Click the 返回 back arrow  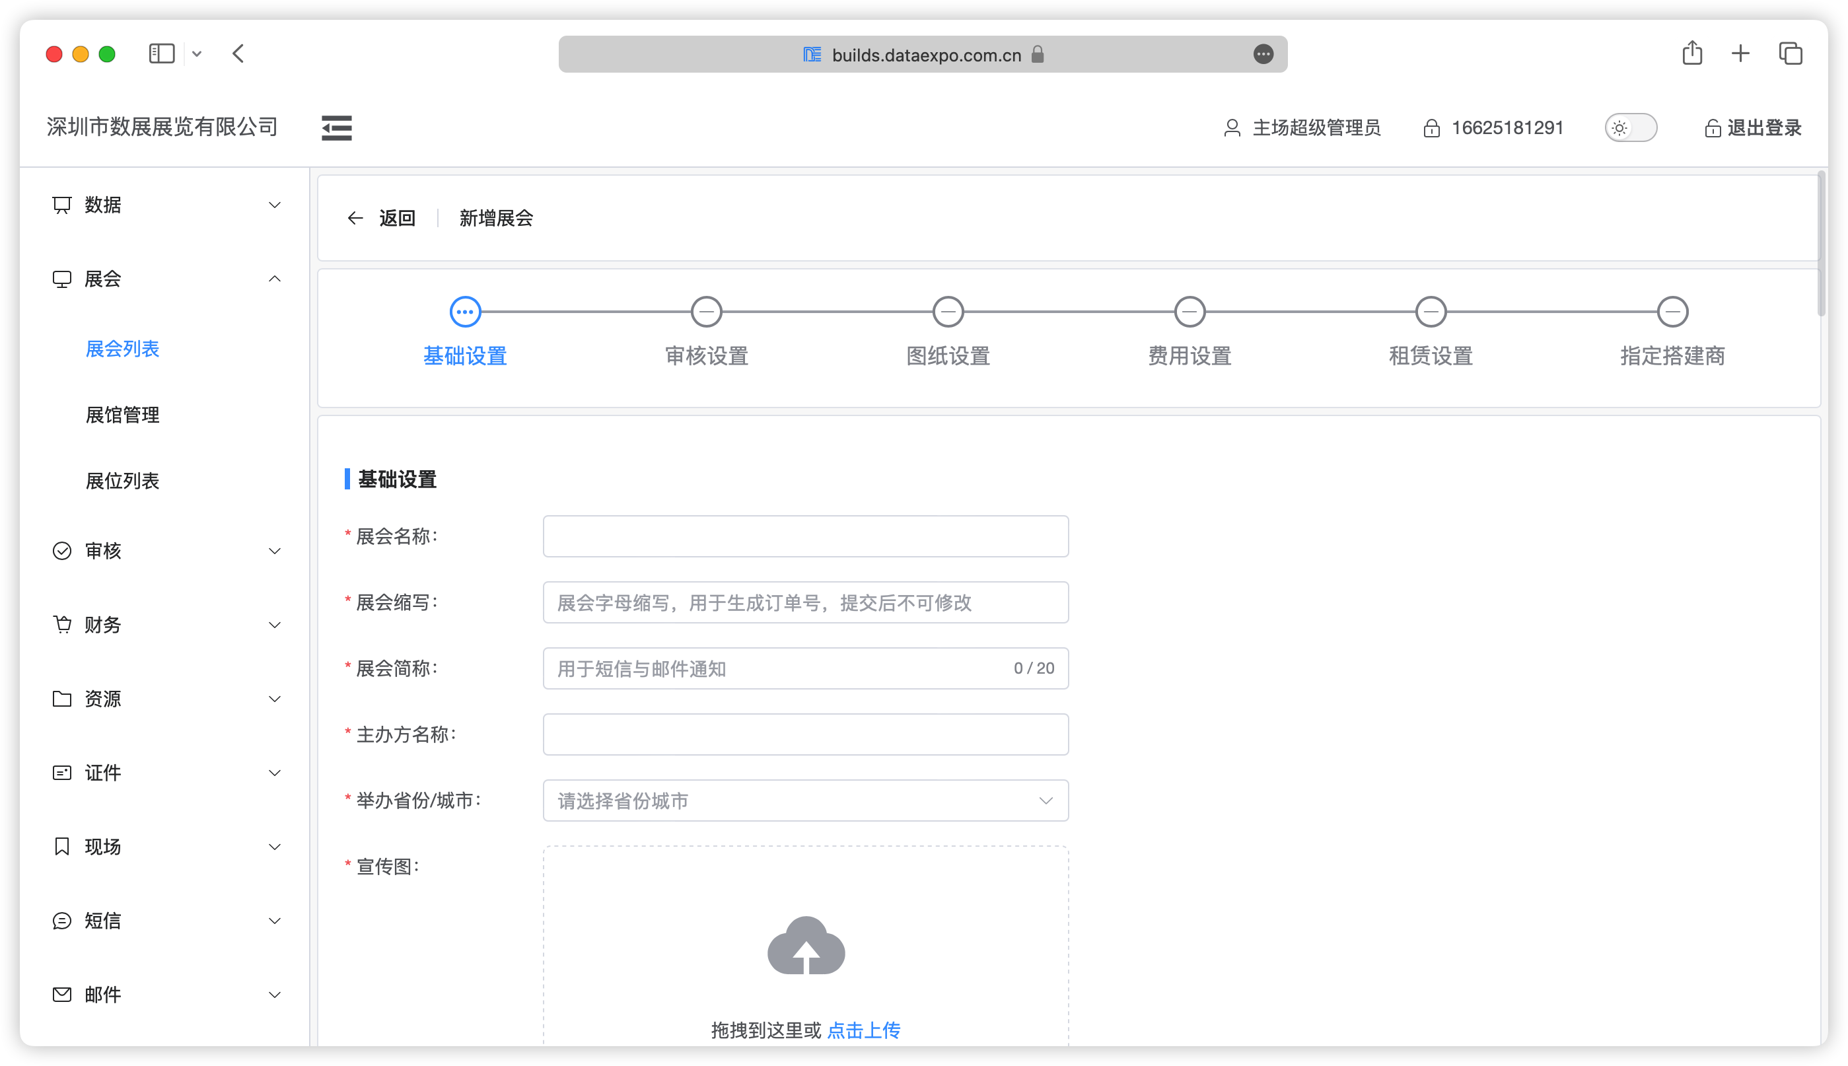[x=355, y=218]
